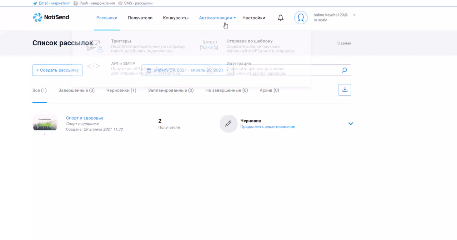The image size is (457, 240).
Task: Click Создать рассылку button
Action: [57, 70]
